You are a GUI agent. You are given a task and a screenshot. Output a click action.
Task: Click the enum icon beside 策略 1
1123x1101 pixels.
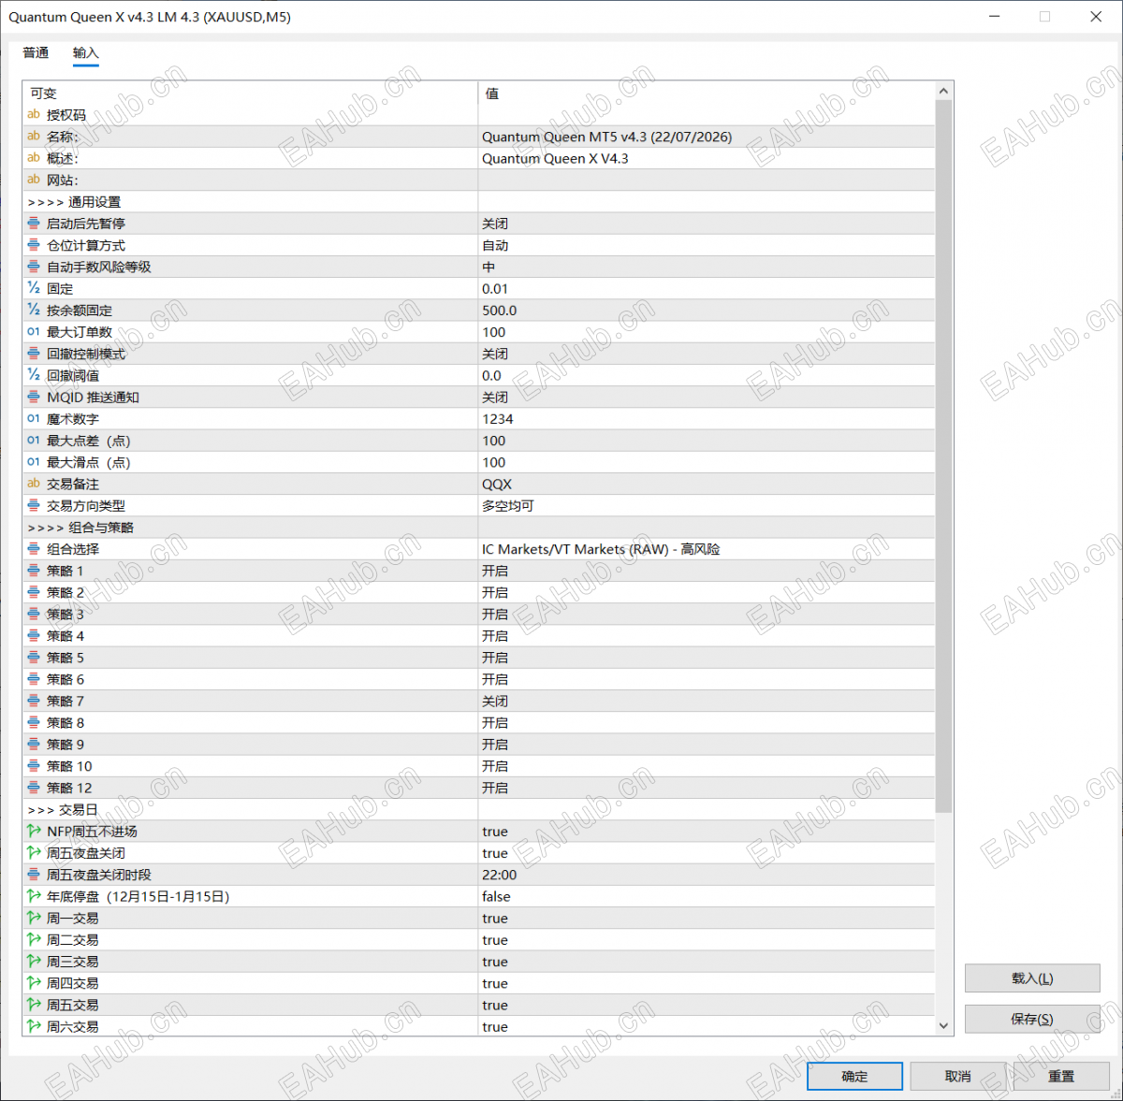coord(34,570)
